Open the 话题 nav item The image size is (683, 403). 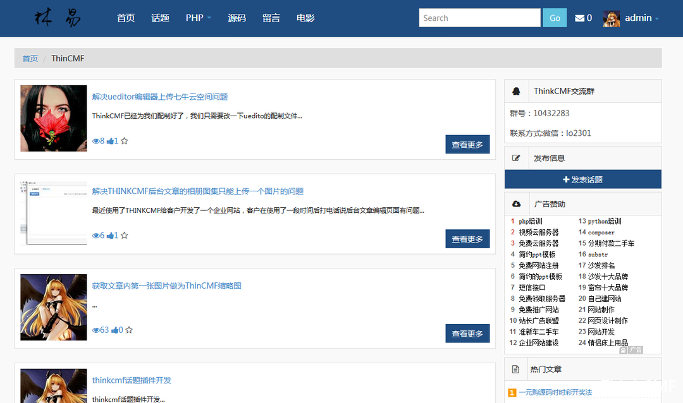pyautogui.click(x=160, y=18)
